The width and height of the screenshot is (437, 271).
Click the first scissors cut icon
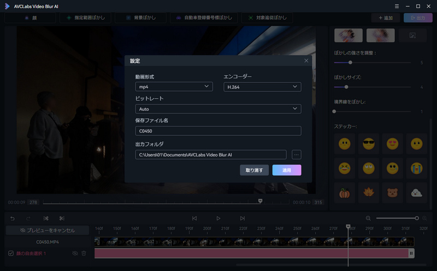(46, 219)
